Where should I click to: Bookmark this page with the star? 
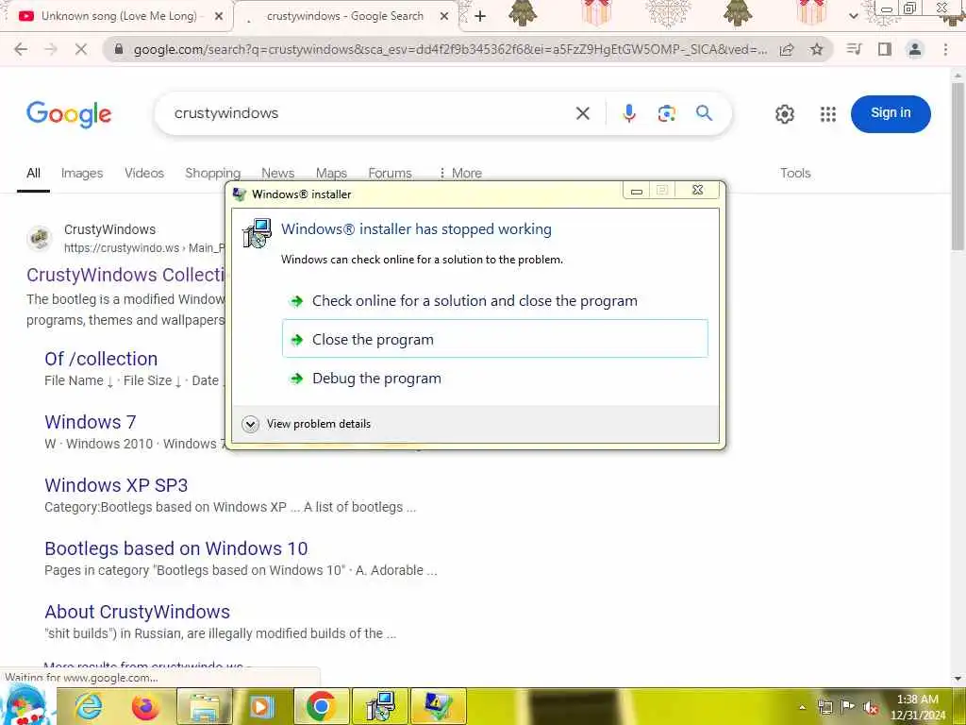tap(817, 49)
